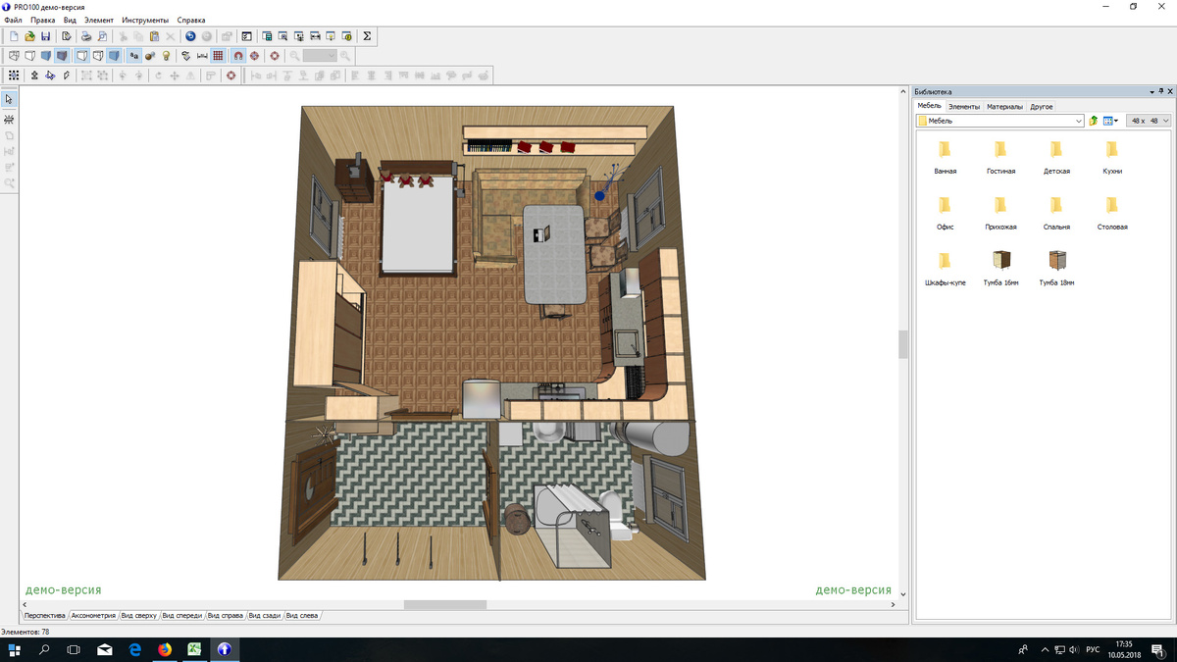1177x662 pixels.
Task: Pin the Библиотека panel
Action: point(1160,91)
